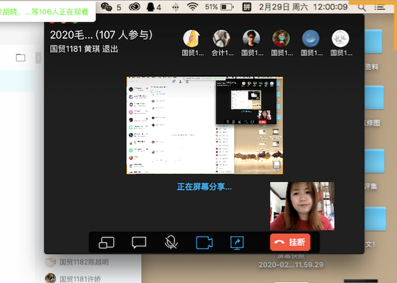Expand the sidebar collapse arrow
The height and width of the screenshot is (283, 397).
(x=38, y=58)
